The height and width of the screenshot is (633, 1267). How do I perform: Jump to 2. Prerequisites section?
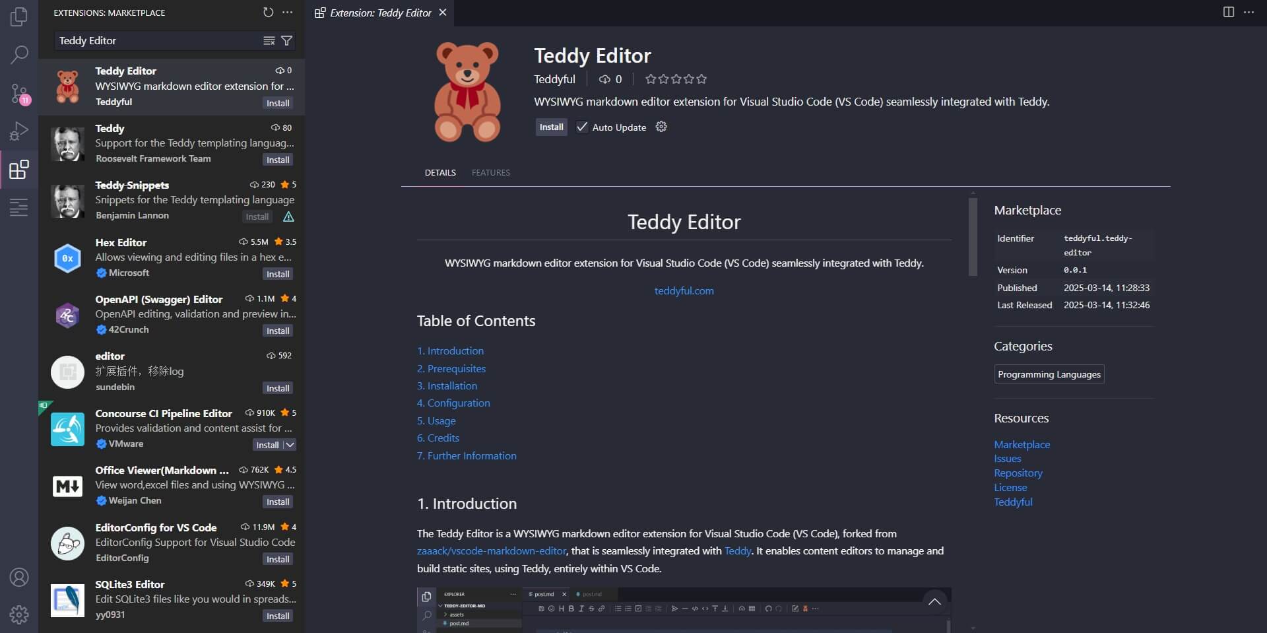pyautogui.click(x=451, y=368)
